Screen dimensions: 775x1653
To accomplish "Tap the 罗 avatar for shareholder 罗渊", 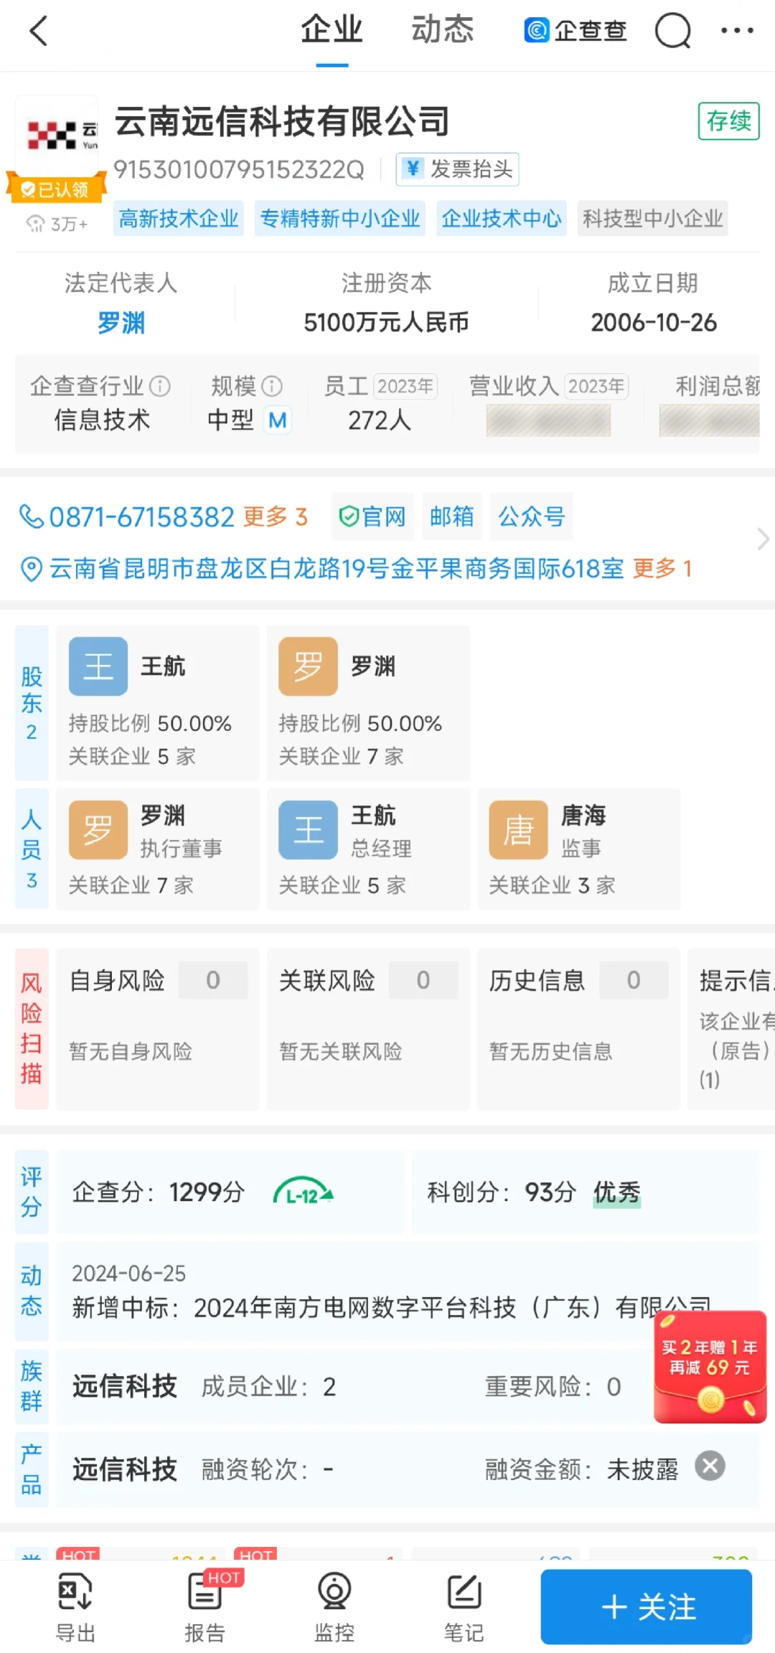I will (309, 667).
